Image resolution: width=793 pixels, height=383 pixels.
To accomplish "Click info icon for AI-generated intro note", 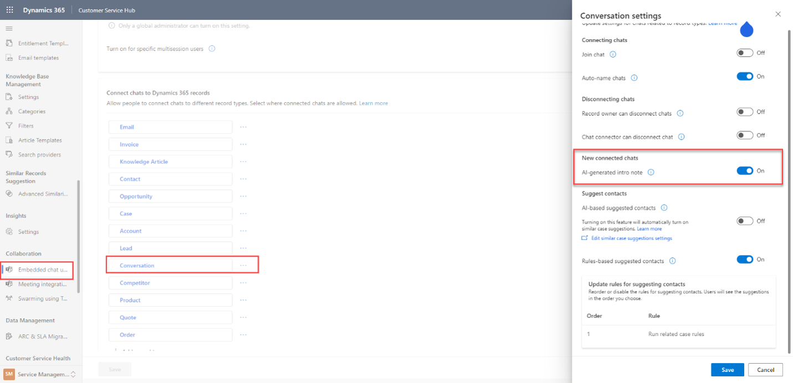I will (651, 172).
